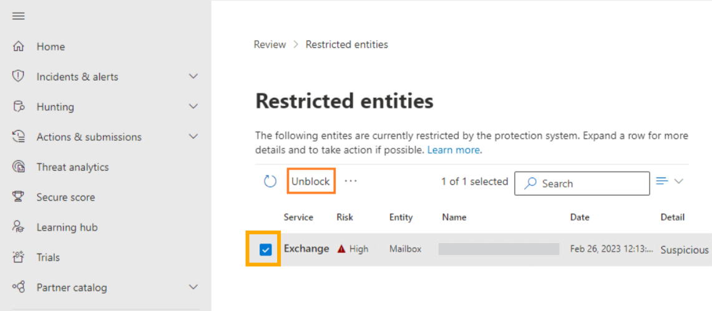Open the hamburger navigation menu

[x=18, y=16]
